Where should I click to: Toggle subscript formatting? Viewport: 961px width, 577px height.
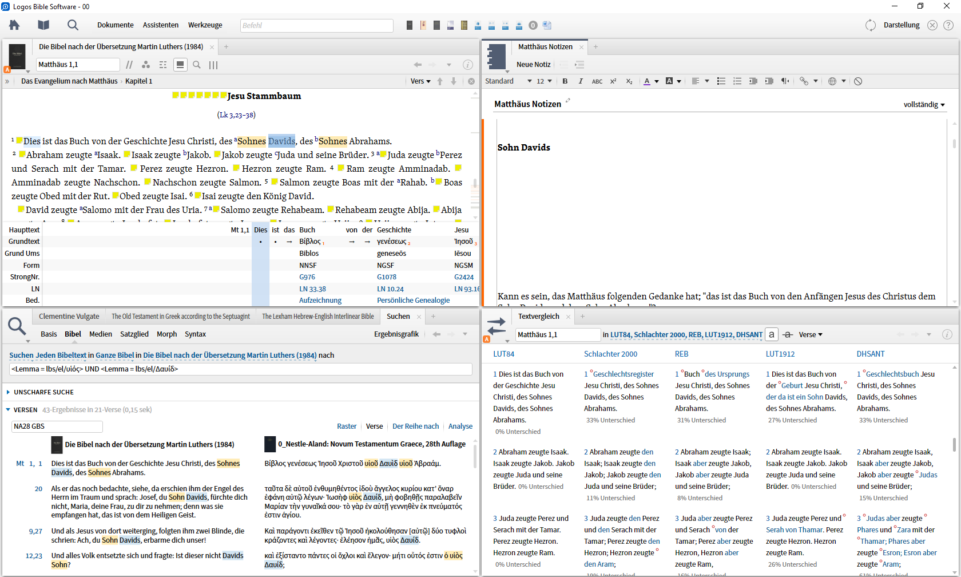[x=629, y=81]
